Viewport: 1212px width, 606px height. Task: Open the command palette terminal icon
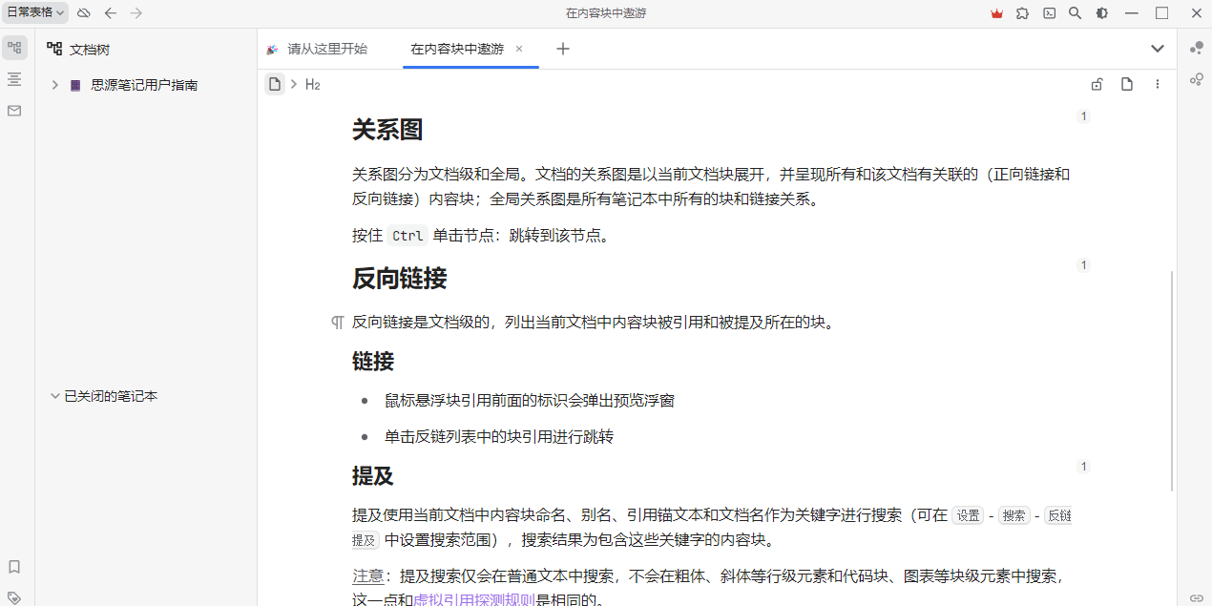click(1049, 13)
